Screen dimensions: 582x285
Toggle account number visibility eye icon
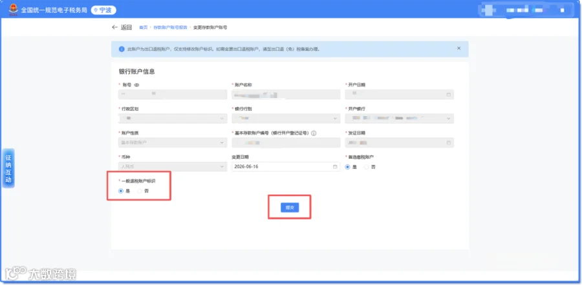pos(136,85)
